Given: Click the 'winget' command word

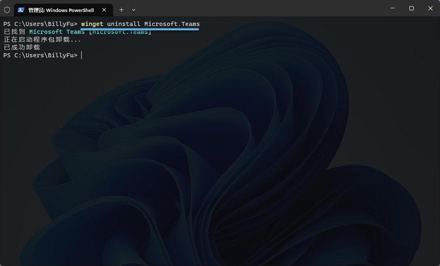Looking at the screenshot, I should pos(92,24).
